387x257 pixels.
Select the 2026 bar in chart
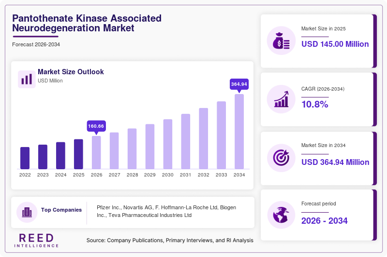click(x=96, y=152)
